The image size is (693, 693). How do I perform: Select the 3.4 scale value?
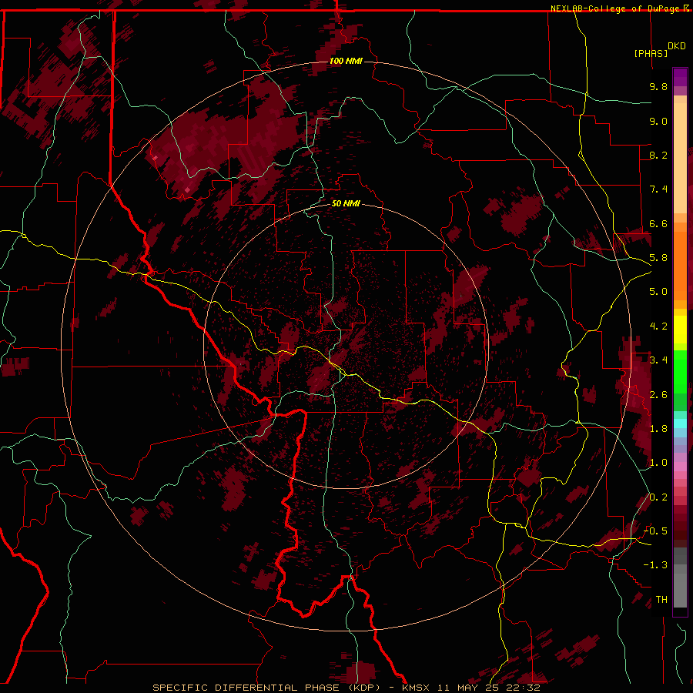[x=658, y=360]
